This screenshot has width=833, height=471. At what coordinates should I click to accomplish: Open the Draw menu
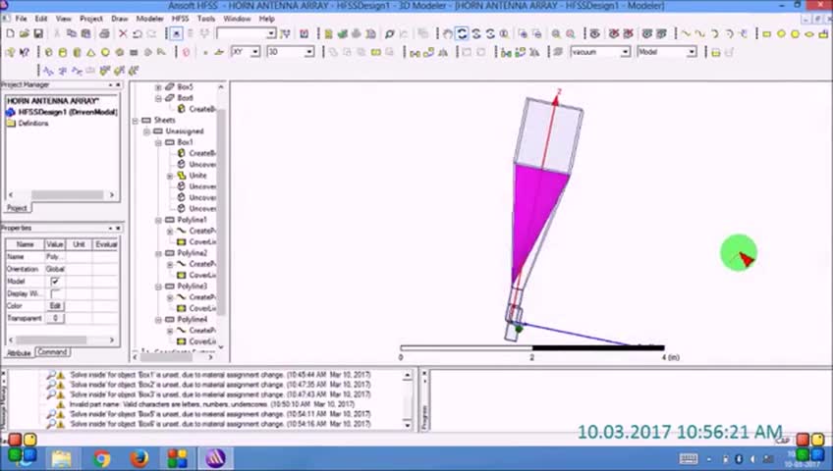tap(120, 19)
